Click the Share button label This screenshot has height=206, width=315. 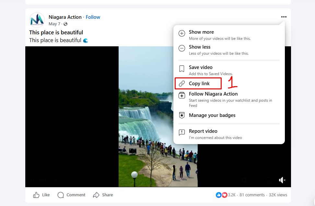pos(108,195)
